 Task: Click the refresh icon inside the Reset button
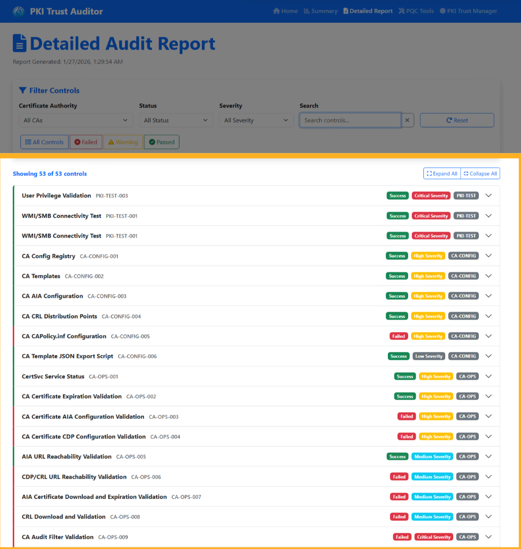tap(448, 120)
